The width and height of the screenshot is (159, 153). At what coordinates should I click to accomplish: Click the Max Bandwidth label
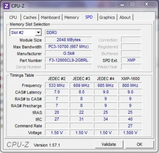tap(27, 47)
